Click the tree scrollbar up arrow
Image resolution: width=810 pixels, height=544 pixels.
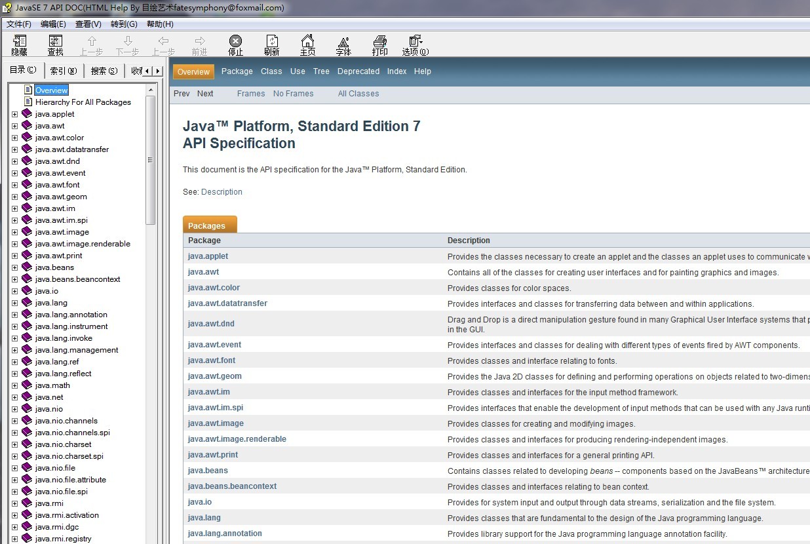click(151, 90)
